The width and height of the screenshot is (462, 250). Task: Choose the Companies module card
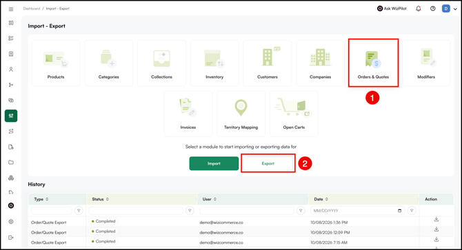320,63
